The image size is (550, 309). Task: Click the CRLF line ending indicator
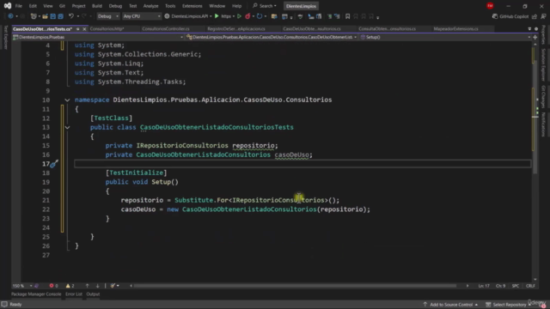[x=530, y=286]
